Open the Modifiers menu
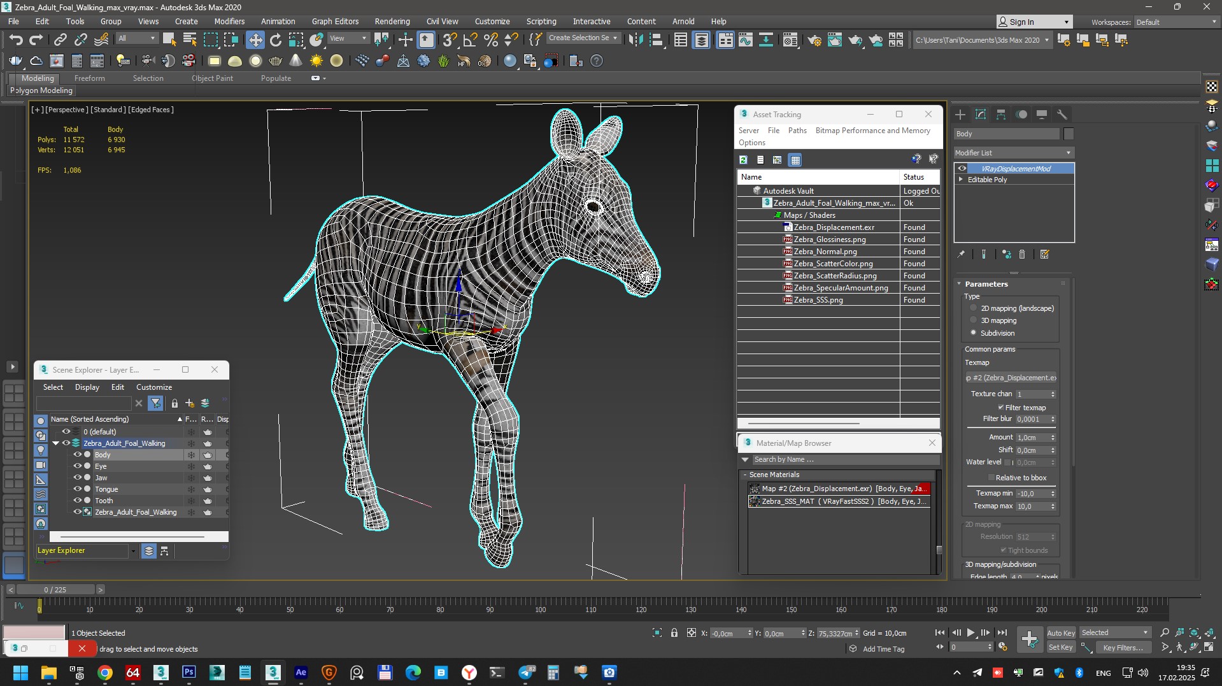Image resolution: width=1222 pixels, height=686 pixels. [229, 21]
